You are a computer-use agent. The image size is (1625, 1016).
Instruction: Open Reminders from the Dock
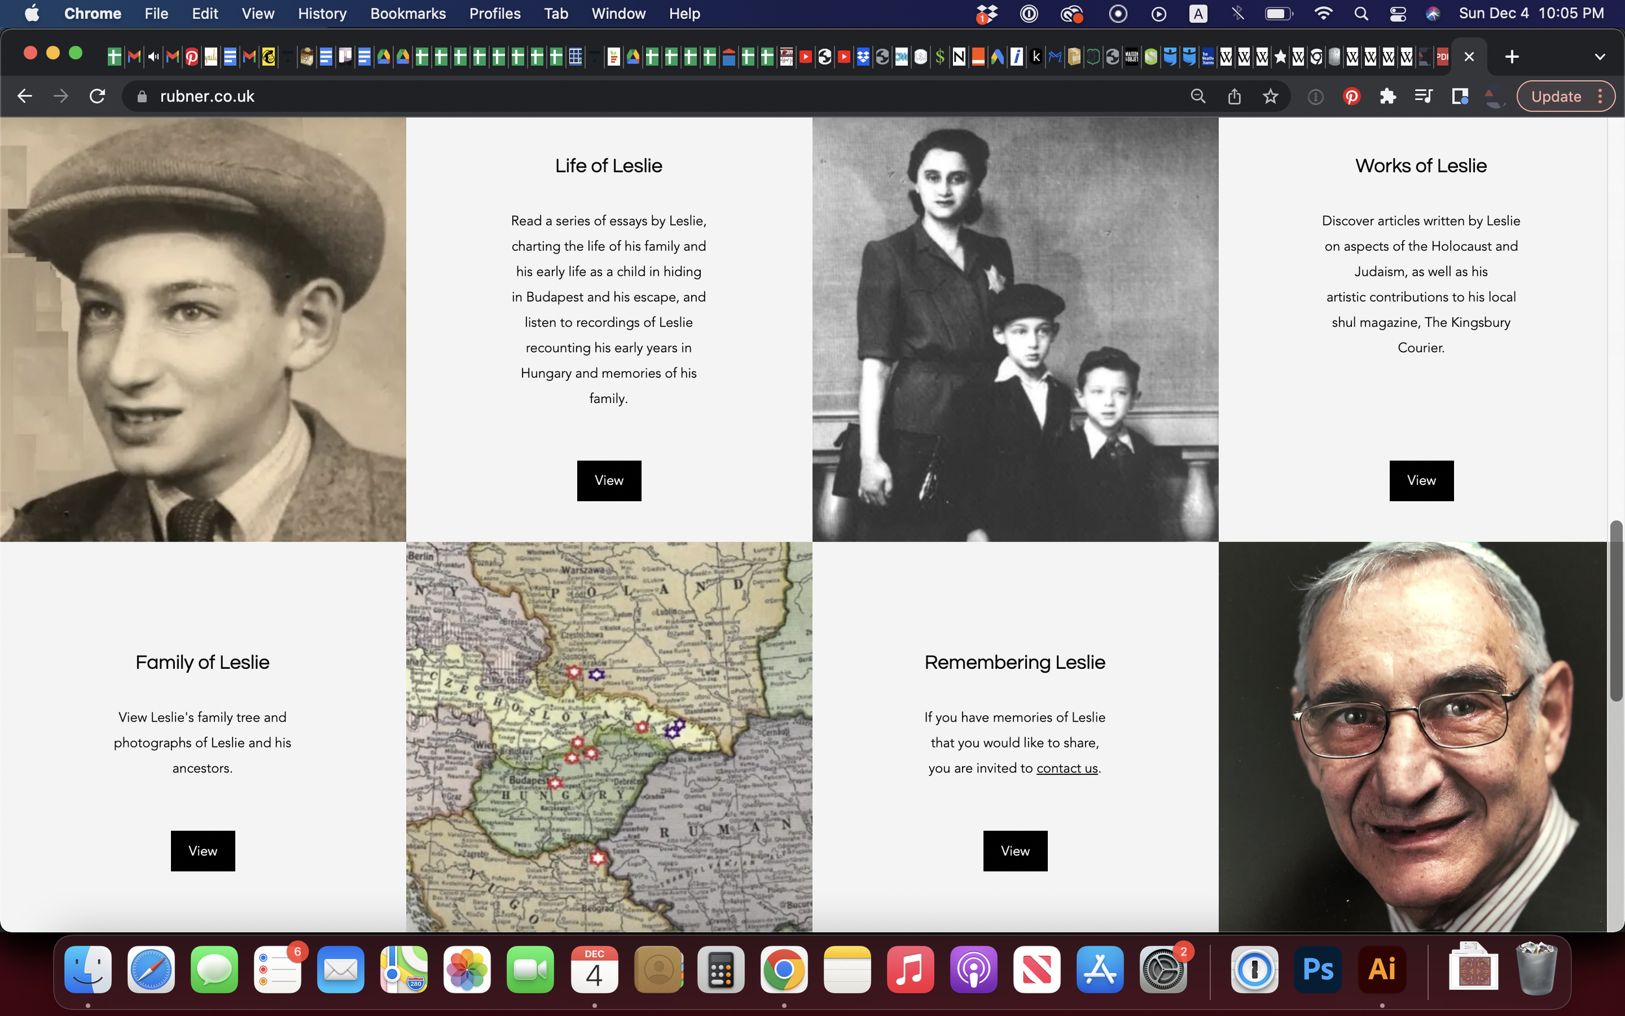pyautogui.click(x=278, y=969)
